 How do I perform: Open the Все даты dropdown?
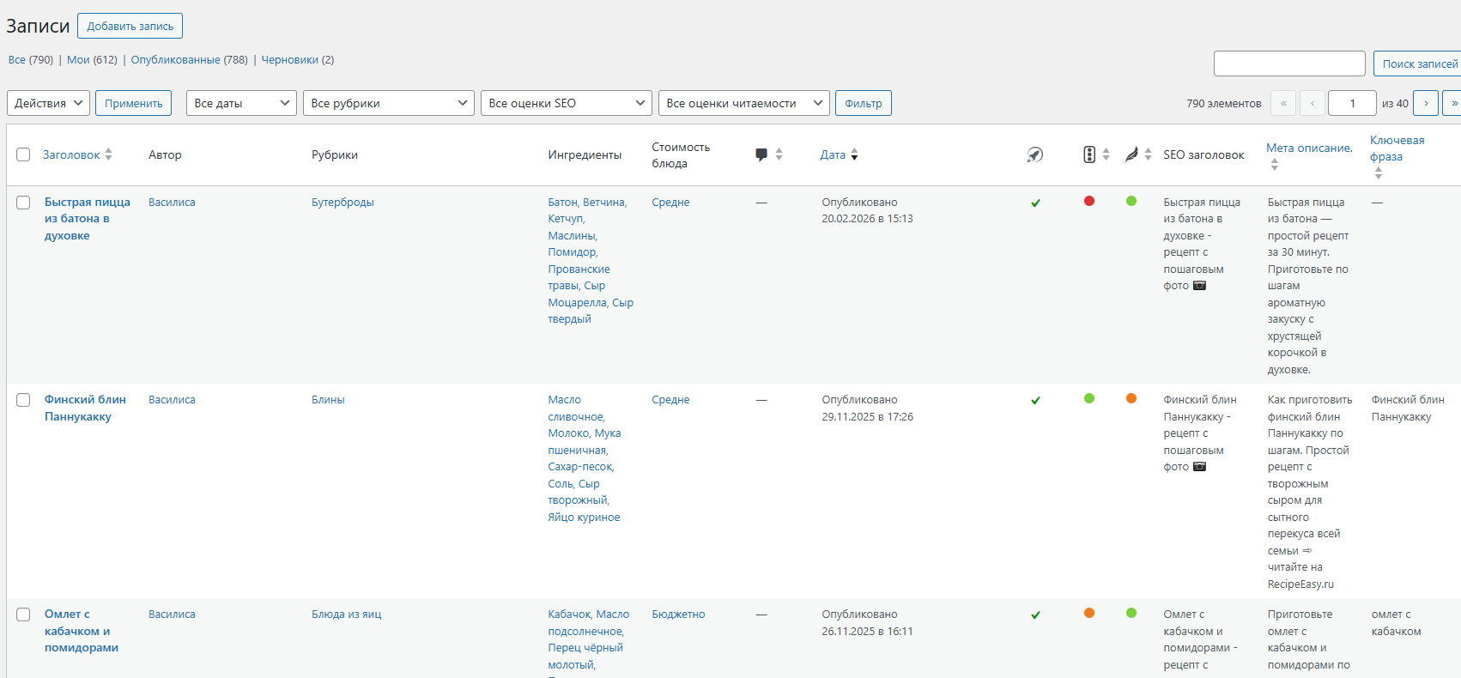tap(241, 103)
